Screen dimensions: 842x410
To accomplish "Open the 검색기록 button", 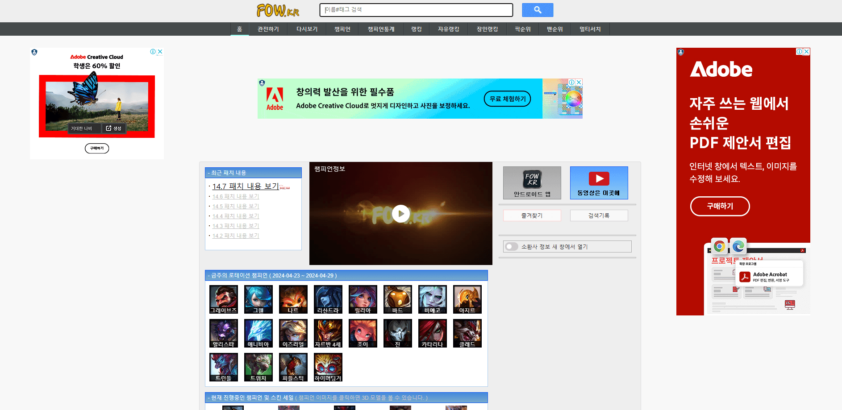I will tap(599, 215).
